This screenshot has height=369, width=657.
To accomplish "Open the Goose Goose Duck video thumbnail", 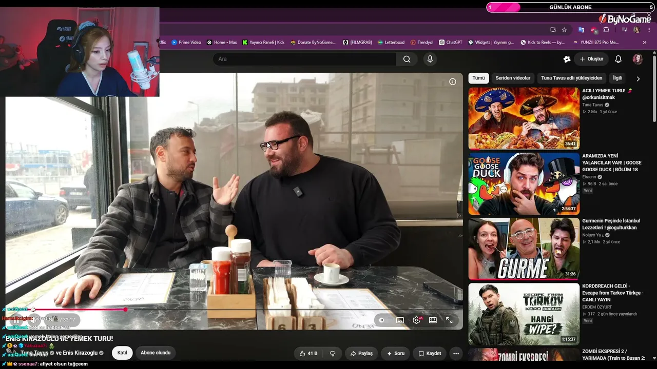I will coord(524,183).
